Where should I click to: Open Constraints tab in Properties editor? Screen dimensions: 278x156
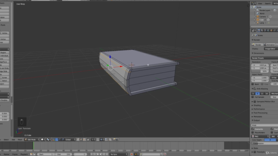pyautogui.click(x=275, y=31)
